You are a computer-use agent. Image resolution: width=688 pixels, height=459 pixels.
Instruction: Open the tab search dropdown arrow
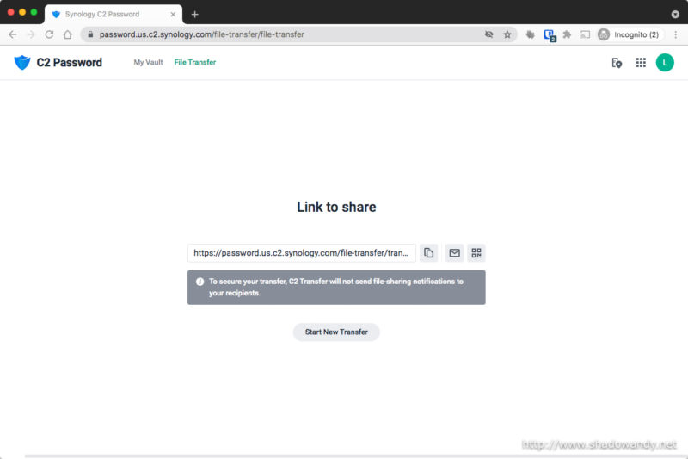tap(675, 15)
